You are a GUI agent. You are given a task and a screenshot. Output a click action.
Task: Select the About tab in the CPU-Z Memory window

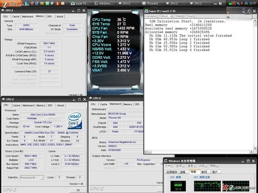point(60,16)
